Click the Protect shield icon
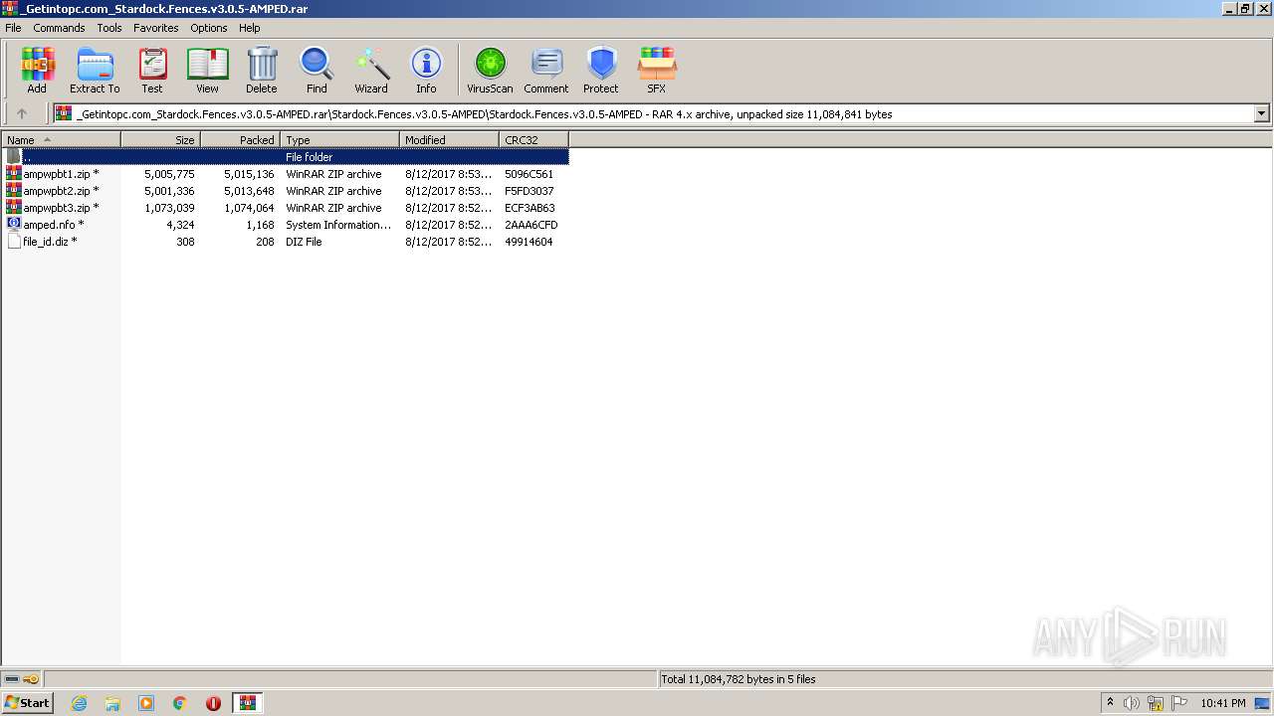This screenshot has height=716, width=1274. point(601,70)
